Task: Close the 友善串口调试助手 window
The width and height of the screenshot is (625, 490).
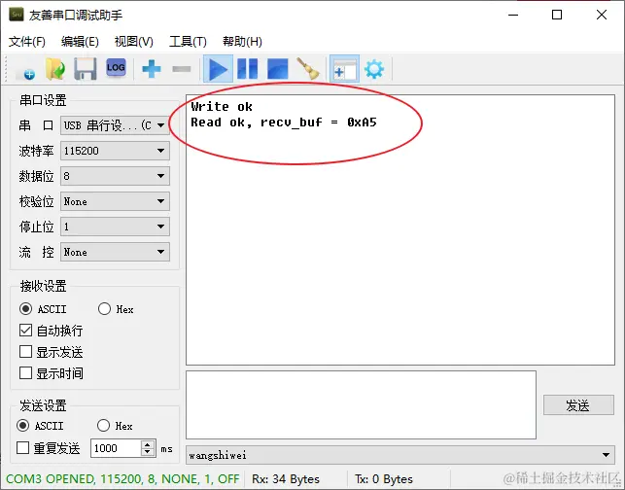Action: 602,16
